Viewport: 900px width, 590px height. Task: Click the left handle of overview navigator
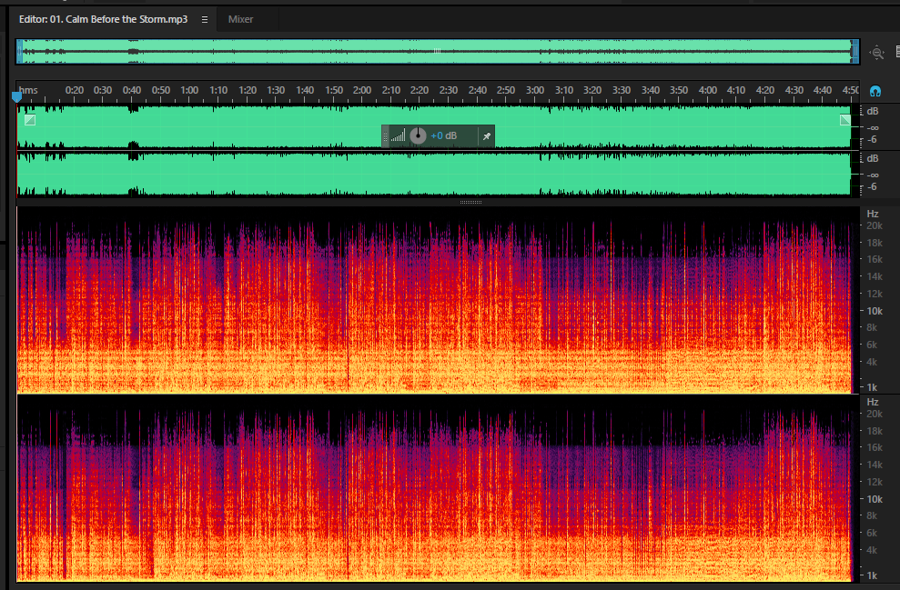tap(19, 52)
